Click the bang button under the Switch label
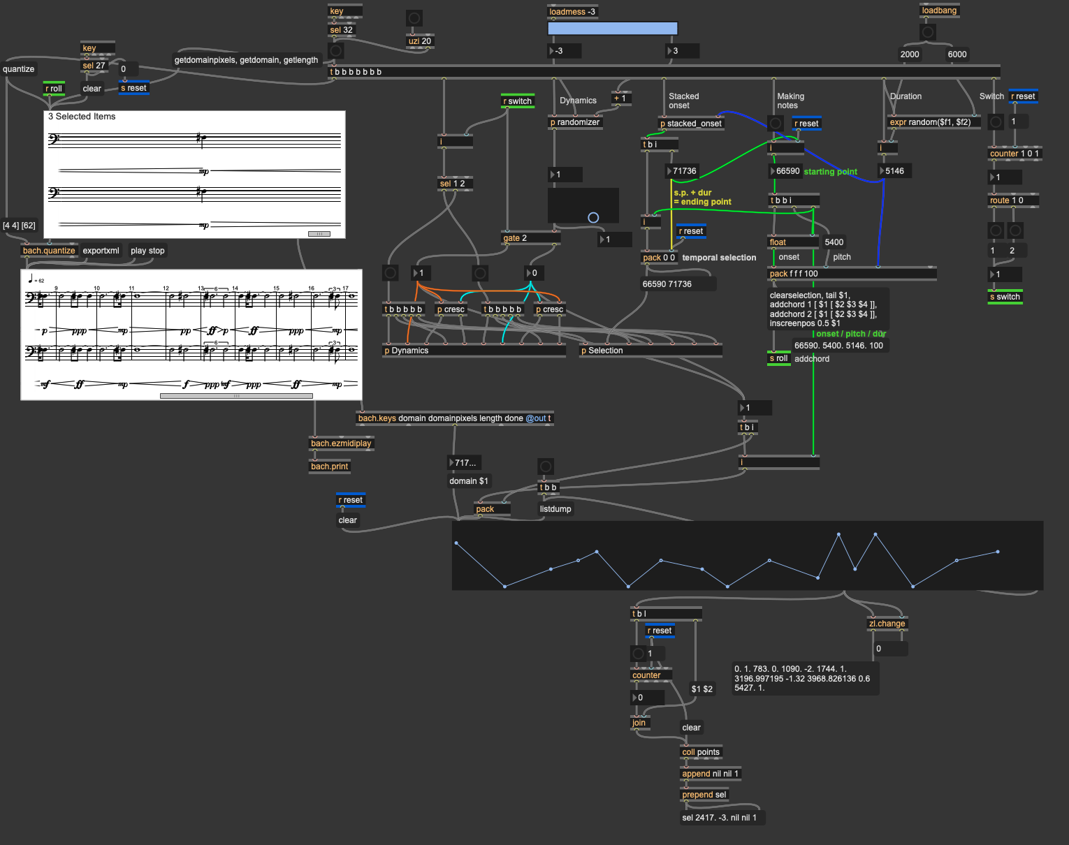This screenshot has height=845, width=1069. pos(996,122)
